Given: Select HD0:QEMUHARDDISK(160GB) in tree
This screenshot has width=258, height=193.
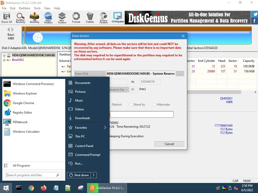Looking at the screenshot, I should 34,55.
